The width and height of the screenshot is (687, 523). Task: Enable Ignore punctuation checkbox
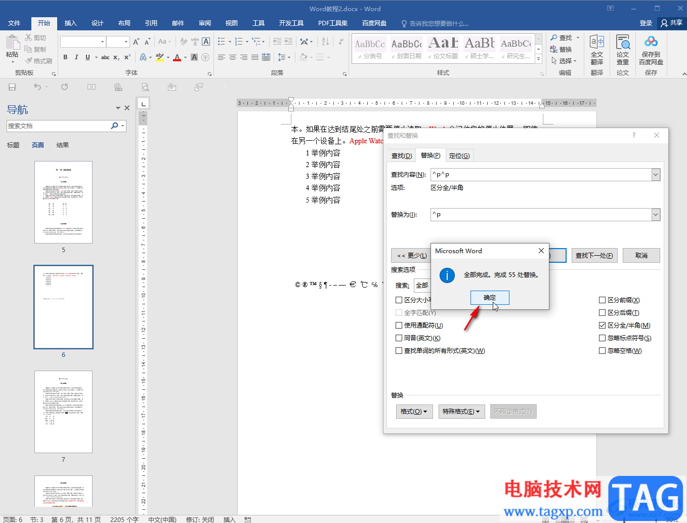pyautogui.click(x=602, y=338)
